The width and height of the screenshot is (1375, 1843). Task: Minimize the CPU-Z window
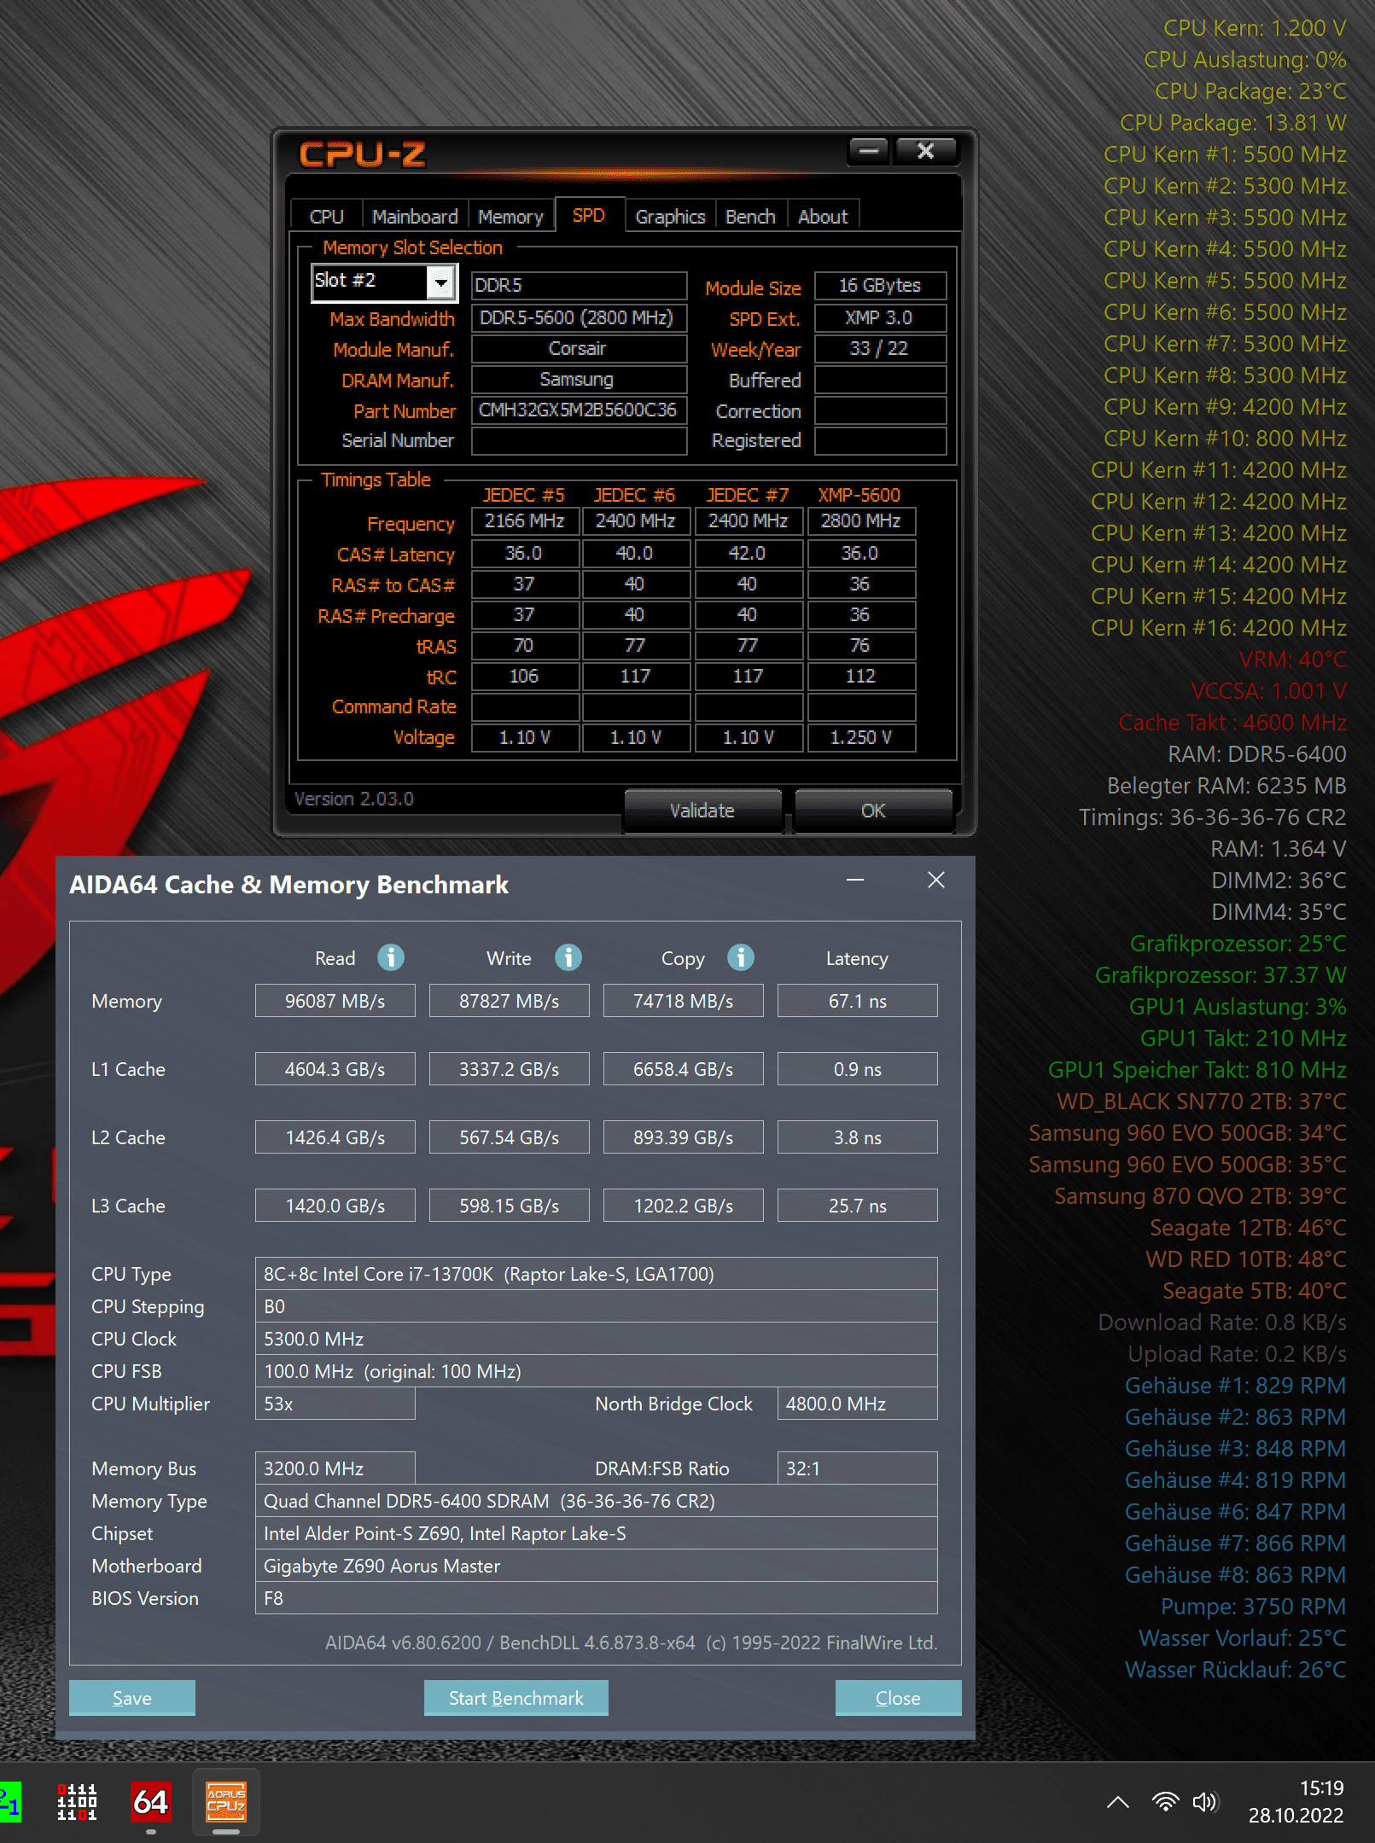[869, 151]
